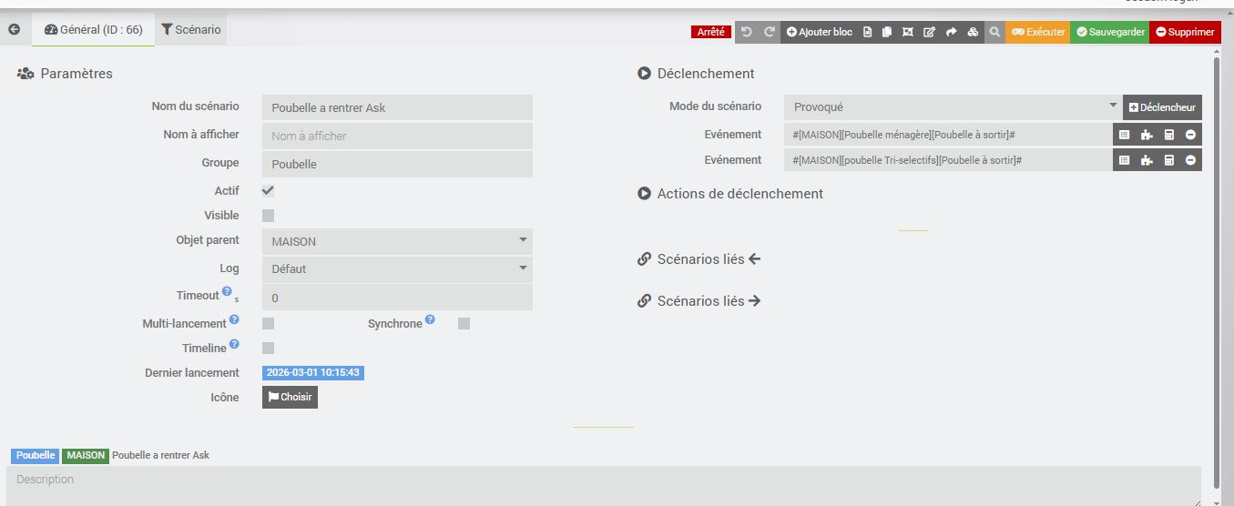Screen dimensions: 1234x506
Task: Expand the Log level dropdown
Action: [x=397, y=268]
